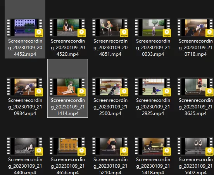Pick the Screenrecording_20230109_215210.mp4 thumbnail

(110, 146)
